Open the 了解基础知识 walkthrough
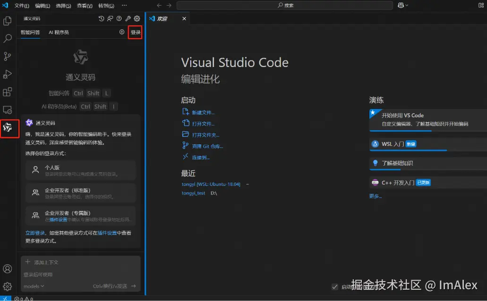Image resolution: width=487 pixels, height=301 pixels. [428, 163]
